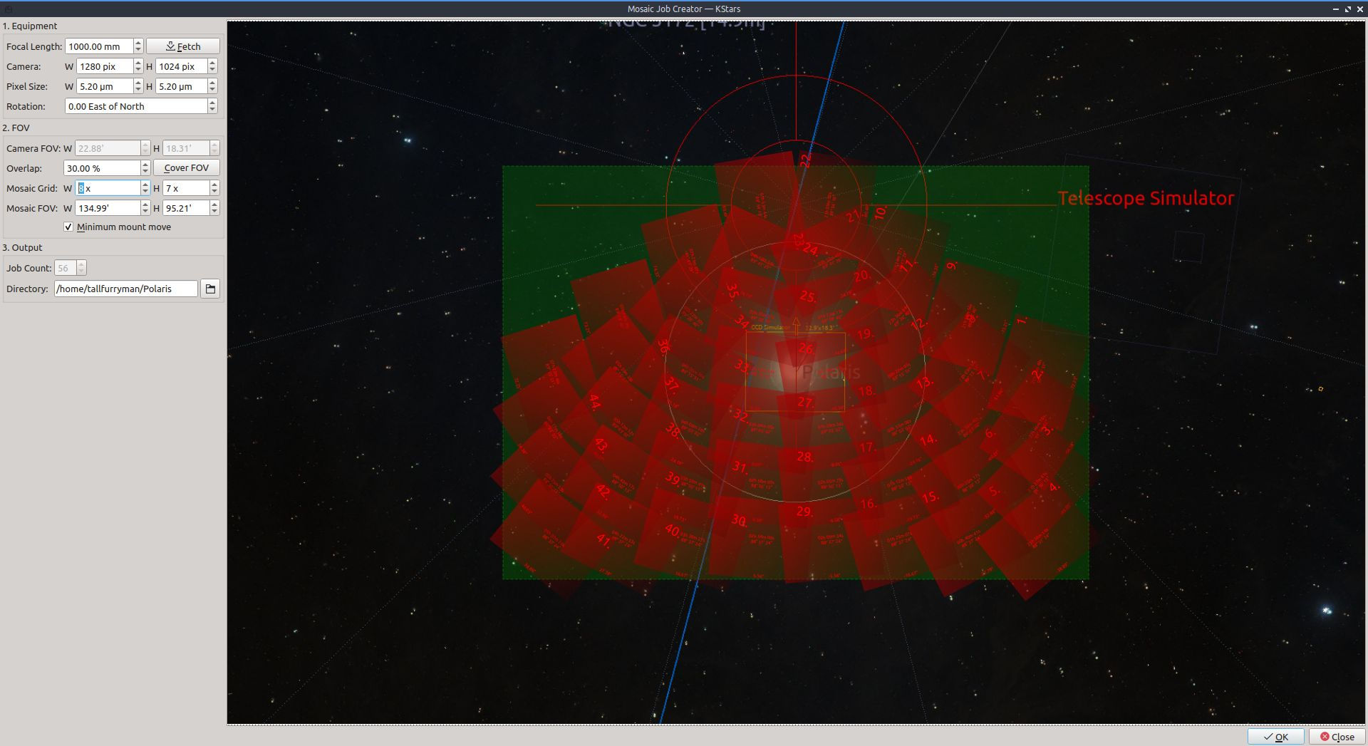Click the Telescope Simulator label on sky map
1368x746 pixels.
click(x=1145, y=198)
